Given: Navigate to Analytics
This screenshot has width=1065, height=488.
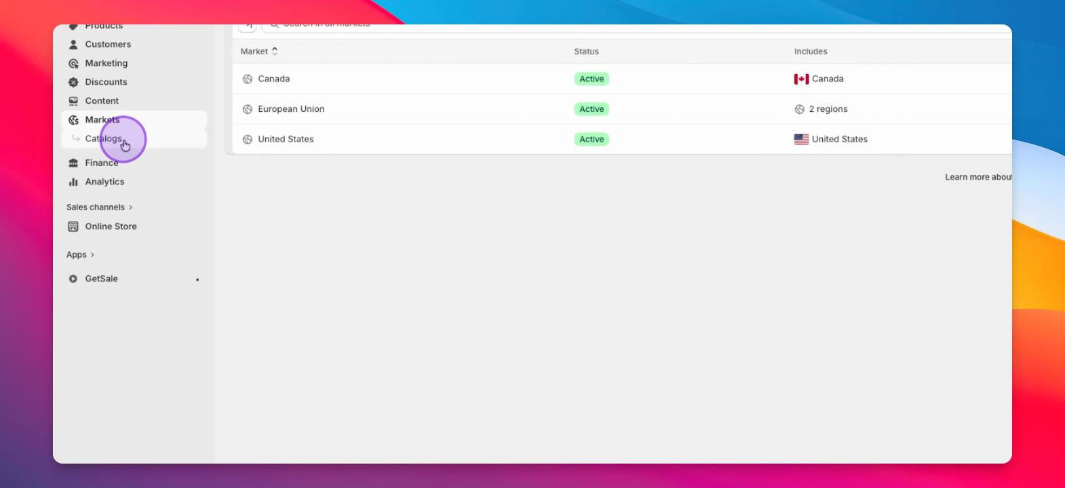Looking at the screenshot, I should point(105,182).
